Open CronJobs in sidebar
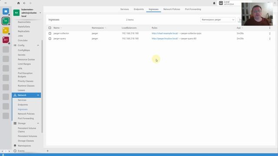 pos(23,40)
